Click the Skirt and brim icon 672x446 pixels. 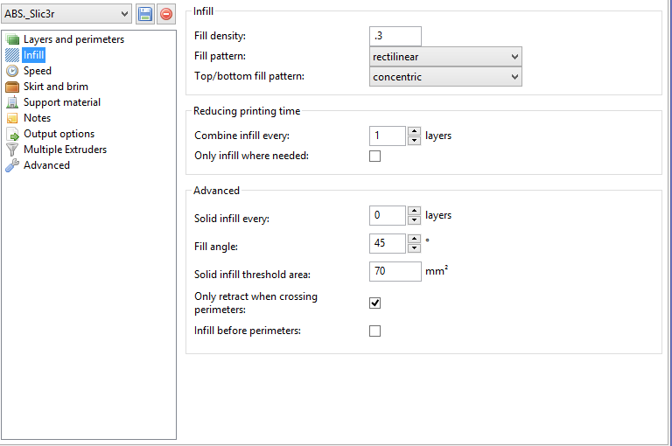coord(12,87)
